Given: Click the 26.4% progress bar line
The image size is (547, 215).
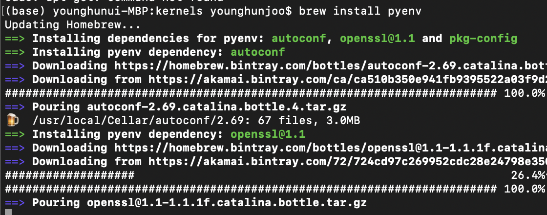Looking at the screenshot, I should coord(275,175).
